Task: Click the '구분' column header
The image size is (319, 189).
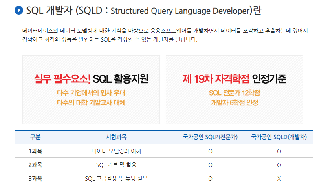Action: tap(35, 137)
